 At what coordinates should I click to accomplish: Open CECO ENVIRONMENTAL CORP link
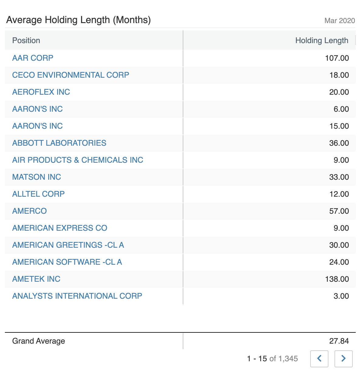(x=71, y=75)
